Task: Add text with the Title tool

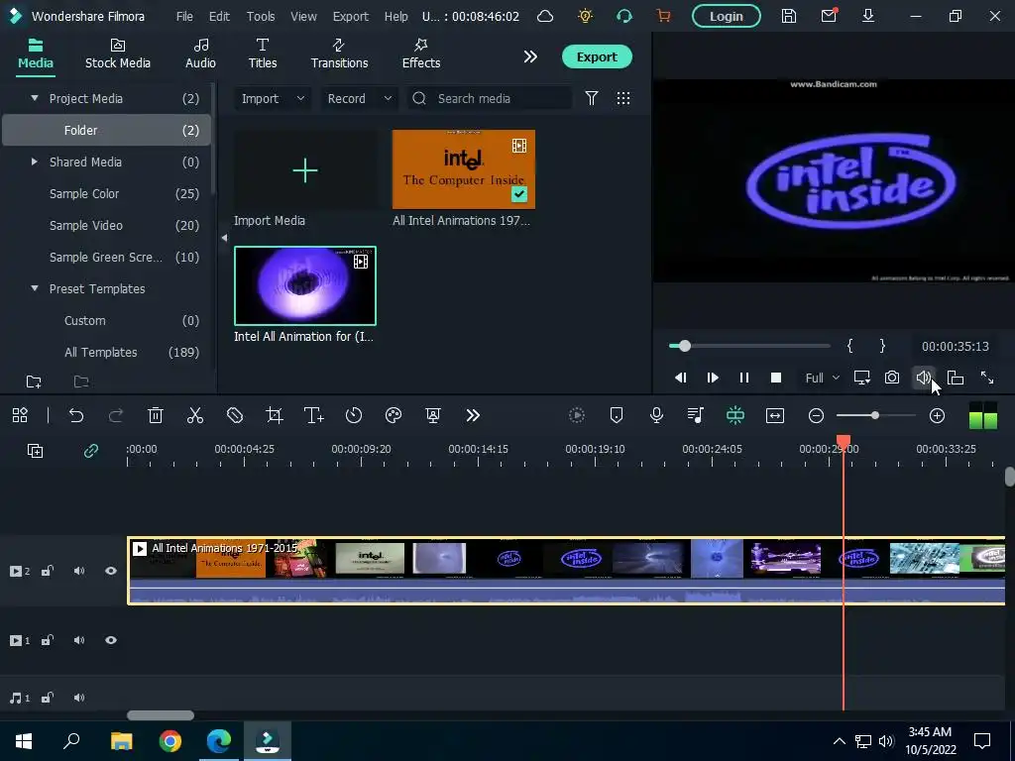Action: tap(314, 415)
